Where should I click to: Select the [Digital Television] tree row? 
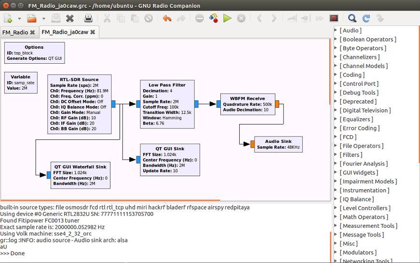365,111
